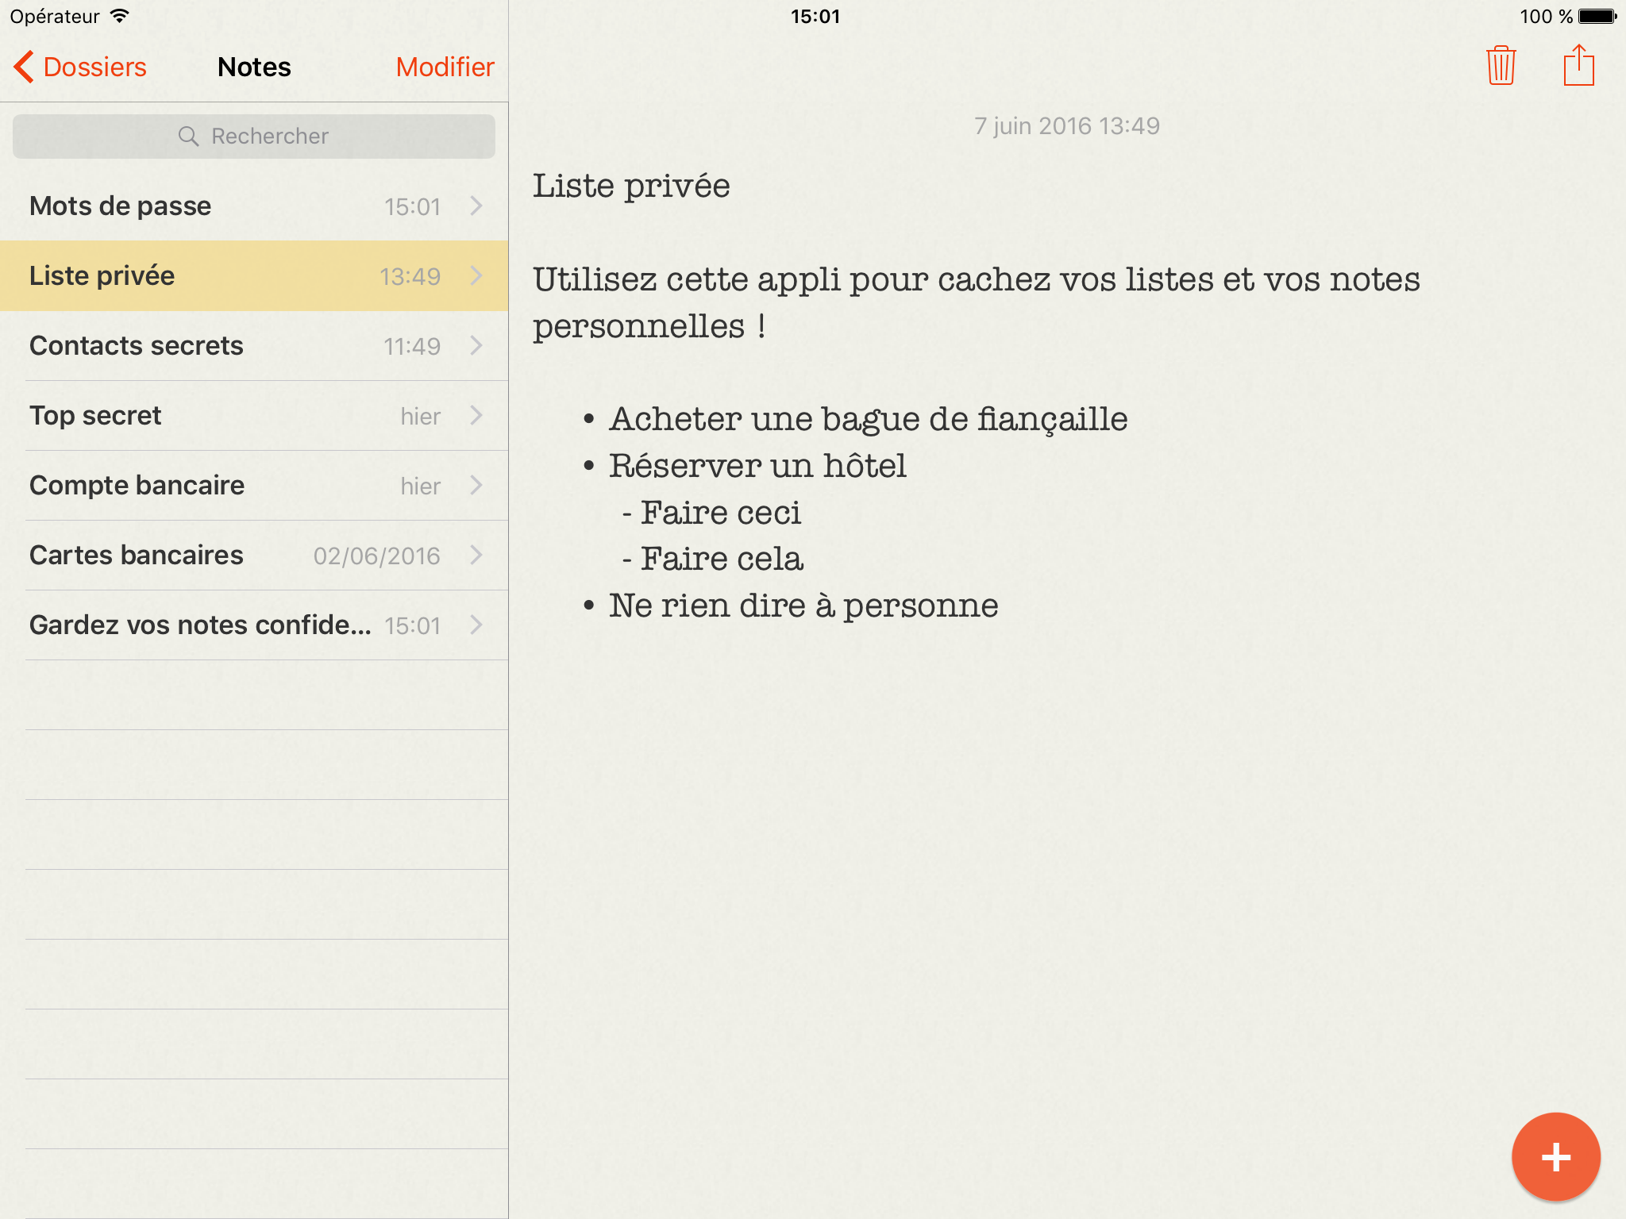Open the share sheet icon
The image size is (1626, 1219).
click(x=1578, y=66)
